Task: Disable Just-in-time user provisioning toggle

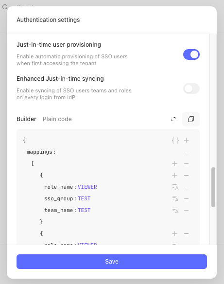Action: pos(191,54)
